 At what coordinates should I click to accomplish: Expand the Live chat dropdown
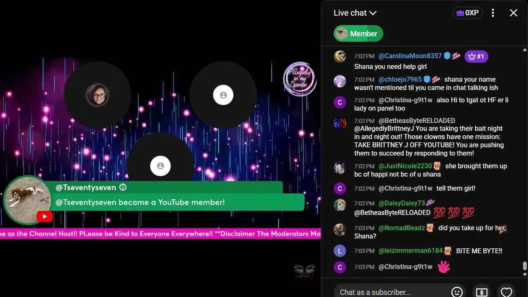[355, 13]
